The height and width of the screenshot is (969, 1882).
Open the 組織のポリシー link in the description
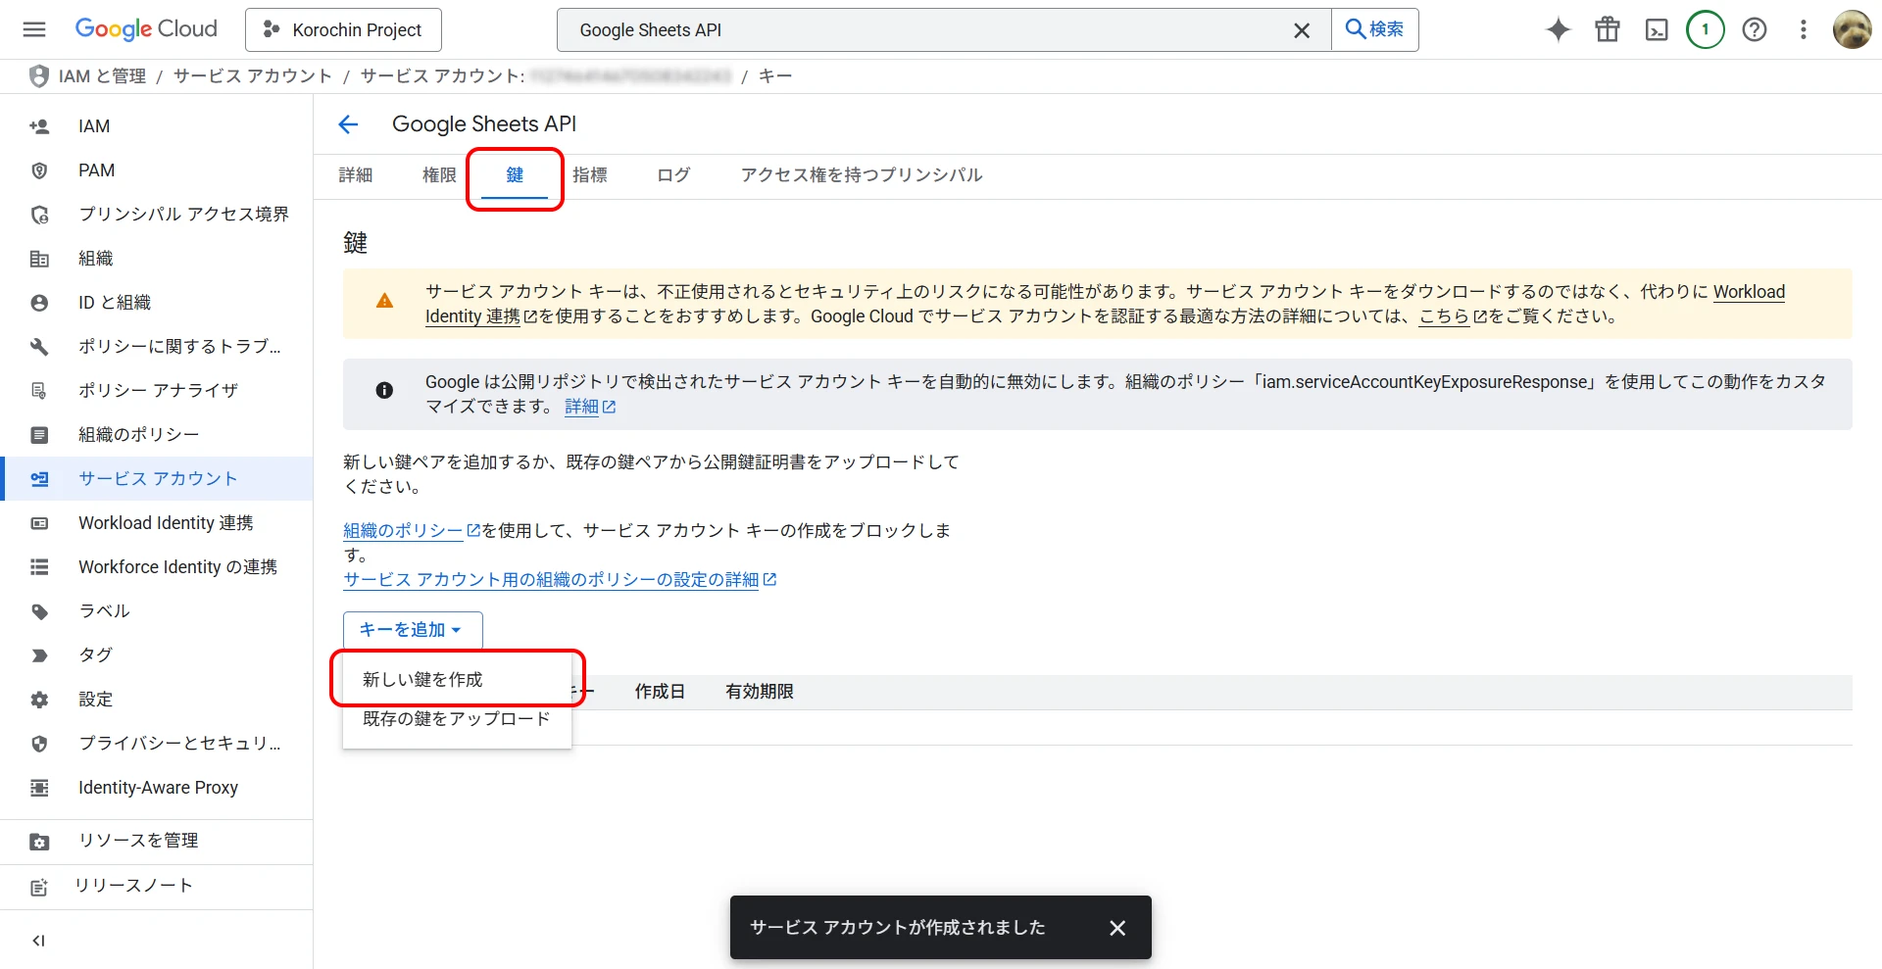click(x=403, y=530)
